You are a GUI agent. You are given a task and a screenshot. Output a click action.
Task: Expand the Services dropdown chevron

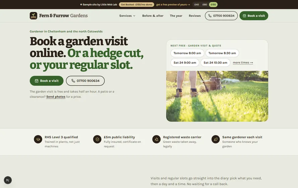[134, 16]
